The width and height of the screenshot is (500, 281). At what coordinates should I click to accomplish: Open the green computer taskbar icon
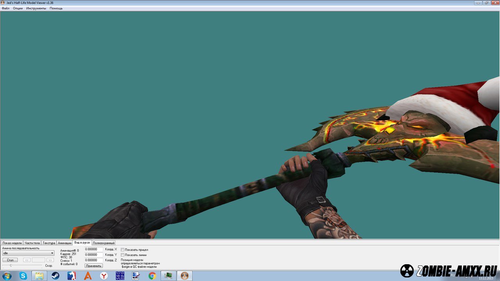tap(168, 276)
